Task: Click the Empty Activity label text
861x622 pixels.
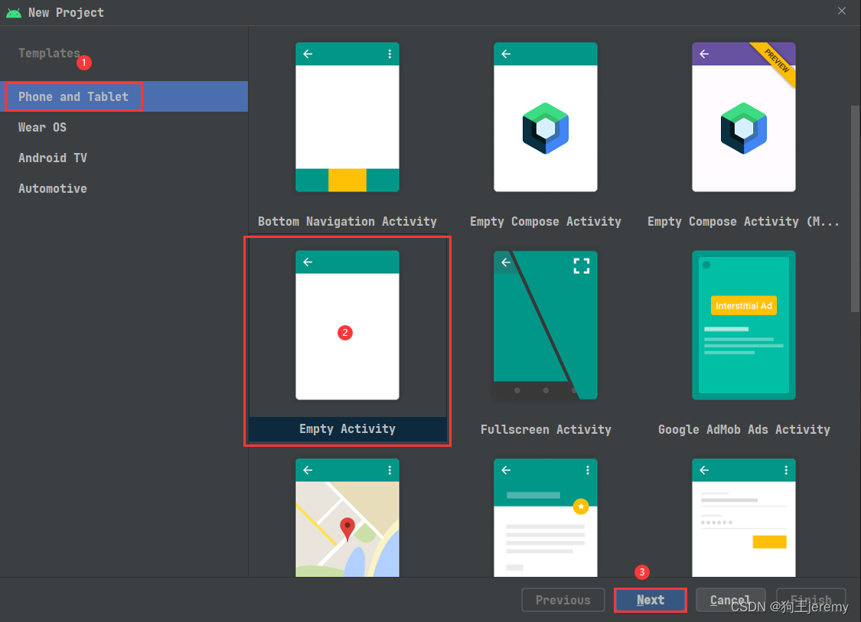Action: 347,428
